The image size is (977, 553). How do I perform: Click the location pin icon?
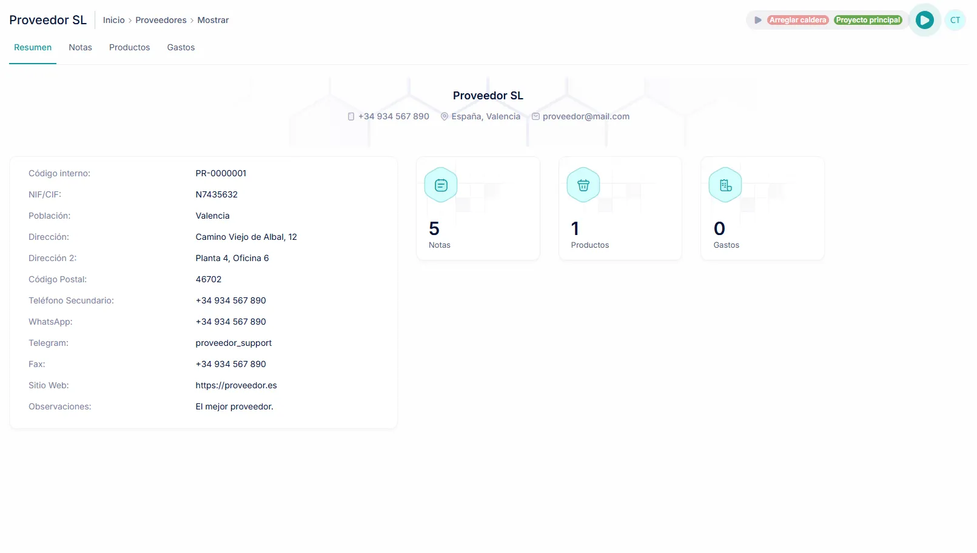[444, 116]
